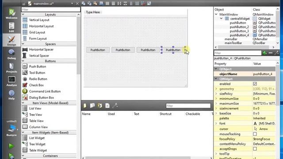Switch to Debug mode
The width and height of the screenshot is (283, 159).
(x=11, y=54)
